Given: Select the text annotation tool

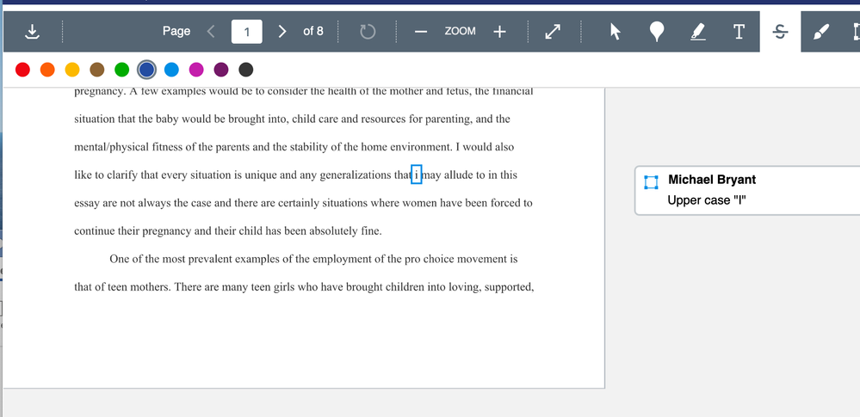Looking at the screenshot, I should pyautogui.click(x=739, y=32).
